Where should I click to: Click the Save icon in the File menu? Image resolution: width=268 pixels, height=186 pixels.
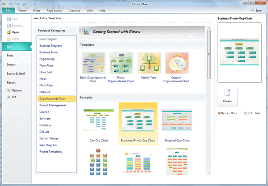(9, 19)
